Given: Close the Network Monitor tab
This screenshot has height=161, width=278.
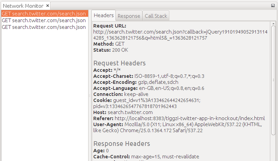Looking at the screenshot, I should pos(48,6).
